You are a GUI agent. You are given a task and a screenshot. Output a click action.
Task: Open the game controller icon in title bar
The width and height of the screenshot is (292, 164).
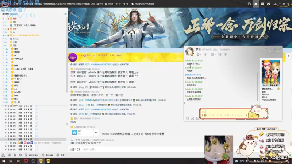(x=268, y=4)
